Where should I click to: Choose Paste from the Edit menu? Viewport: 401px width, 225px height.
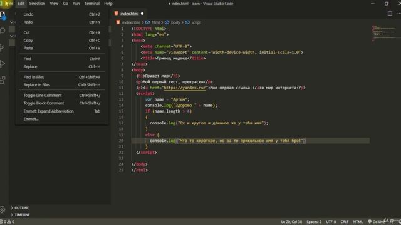pos(62,48)
